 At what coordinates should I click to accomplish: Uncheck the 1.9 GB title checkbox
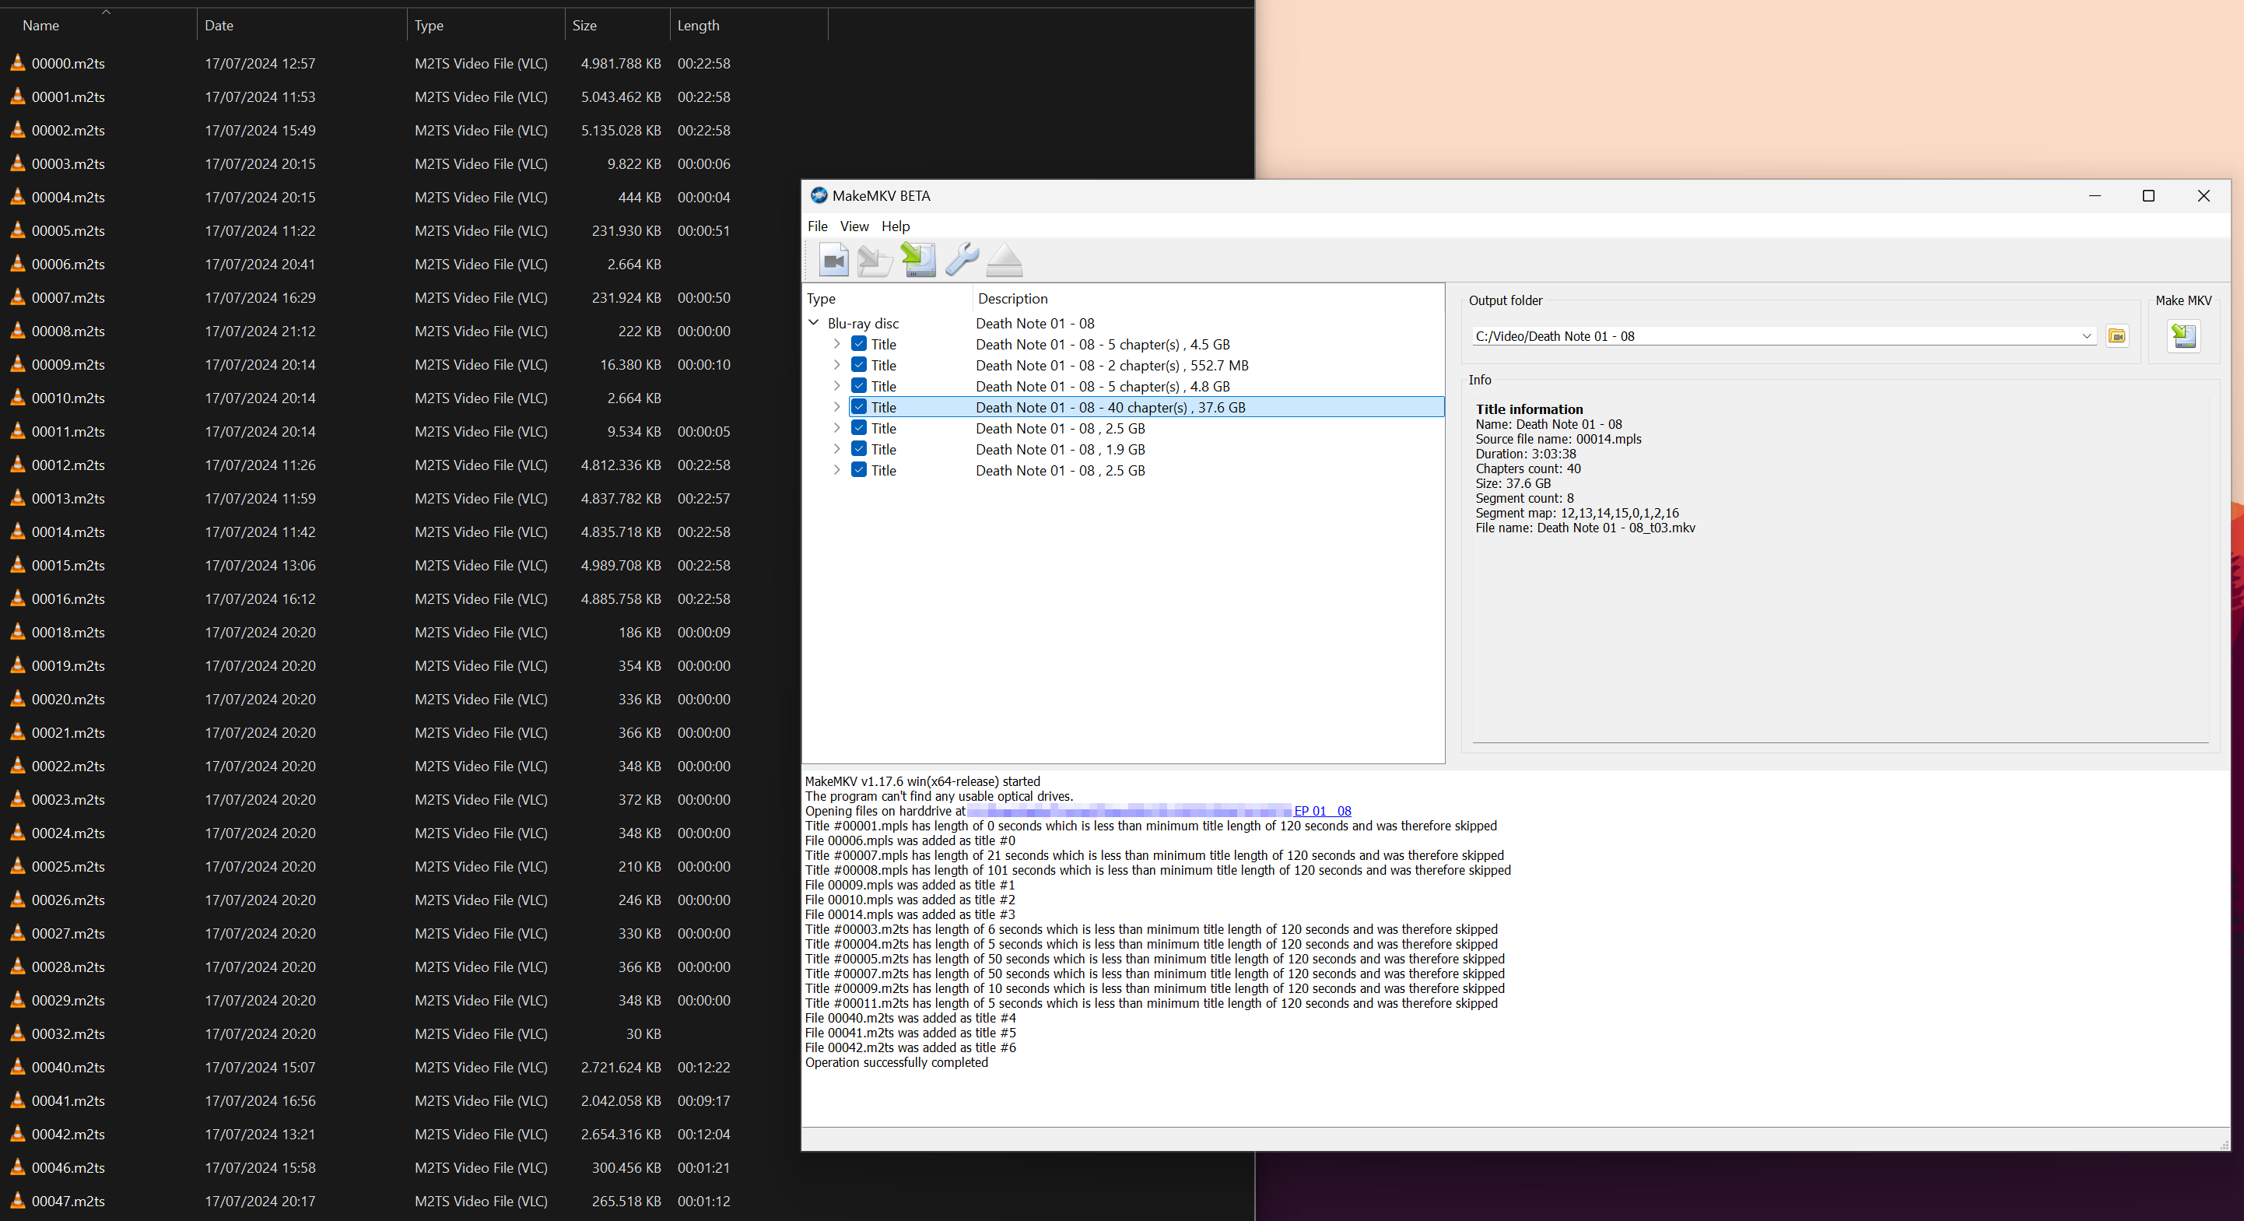(x=859, y=449)
